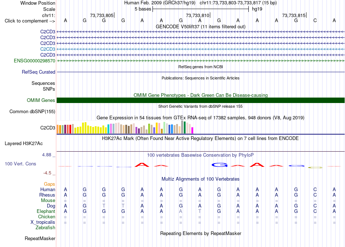This screenshot has width=345, height=247.
Task: Open the ENSG00000298570 gene label
Action: click(34, 61)
